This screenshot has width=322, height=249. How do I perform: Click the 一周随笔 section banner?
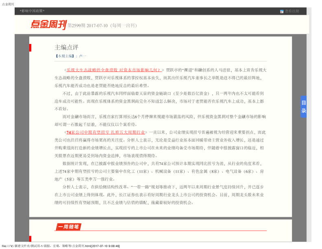(x=69, y=227)
